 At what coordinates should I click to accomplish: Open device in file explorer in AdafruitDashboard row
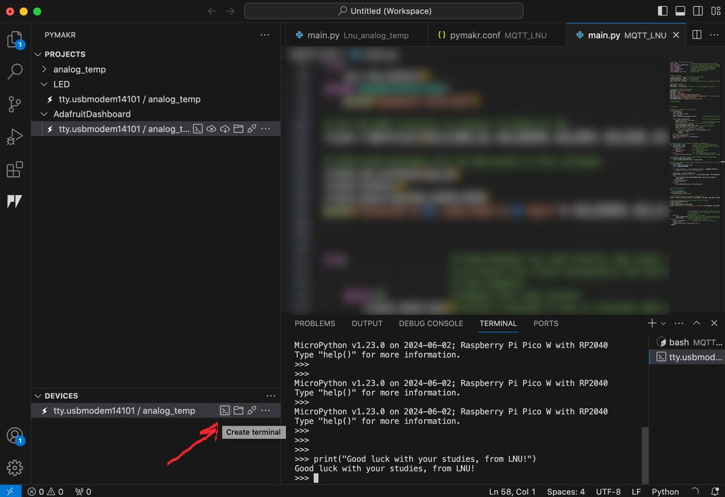(x=238, y=129)
